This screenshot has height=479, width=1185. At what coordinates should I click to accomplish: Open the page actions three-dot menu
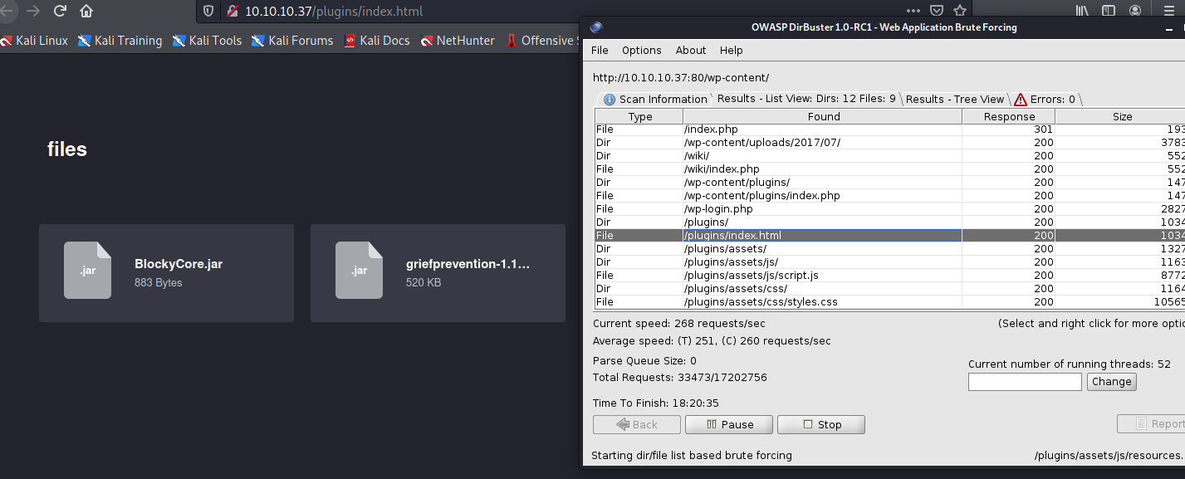[x=913, y=12]
